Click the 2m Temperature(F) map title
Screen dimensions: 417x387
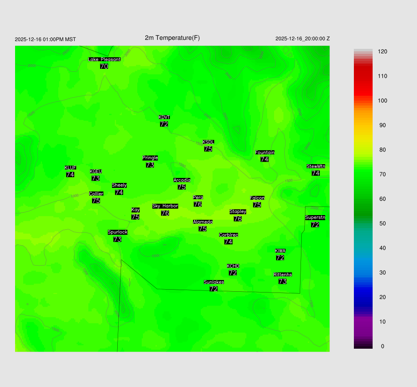[172, 38]
